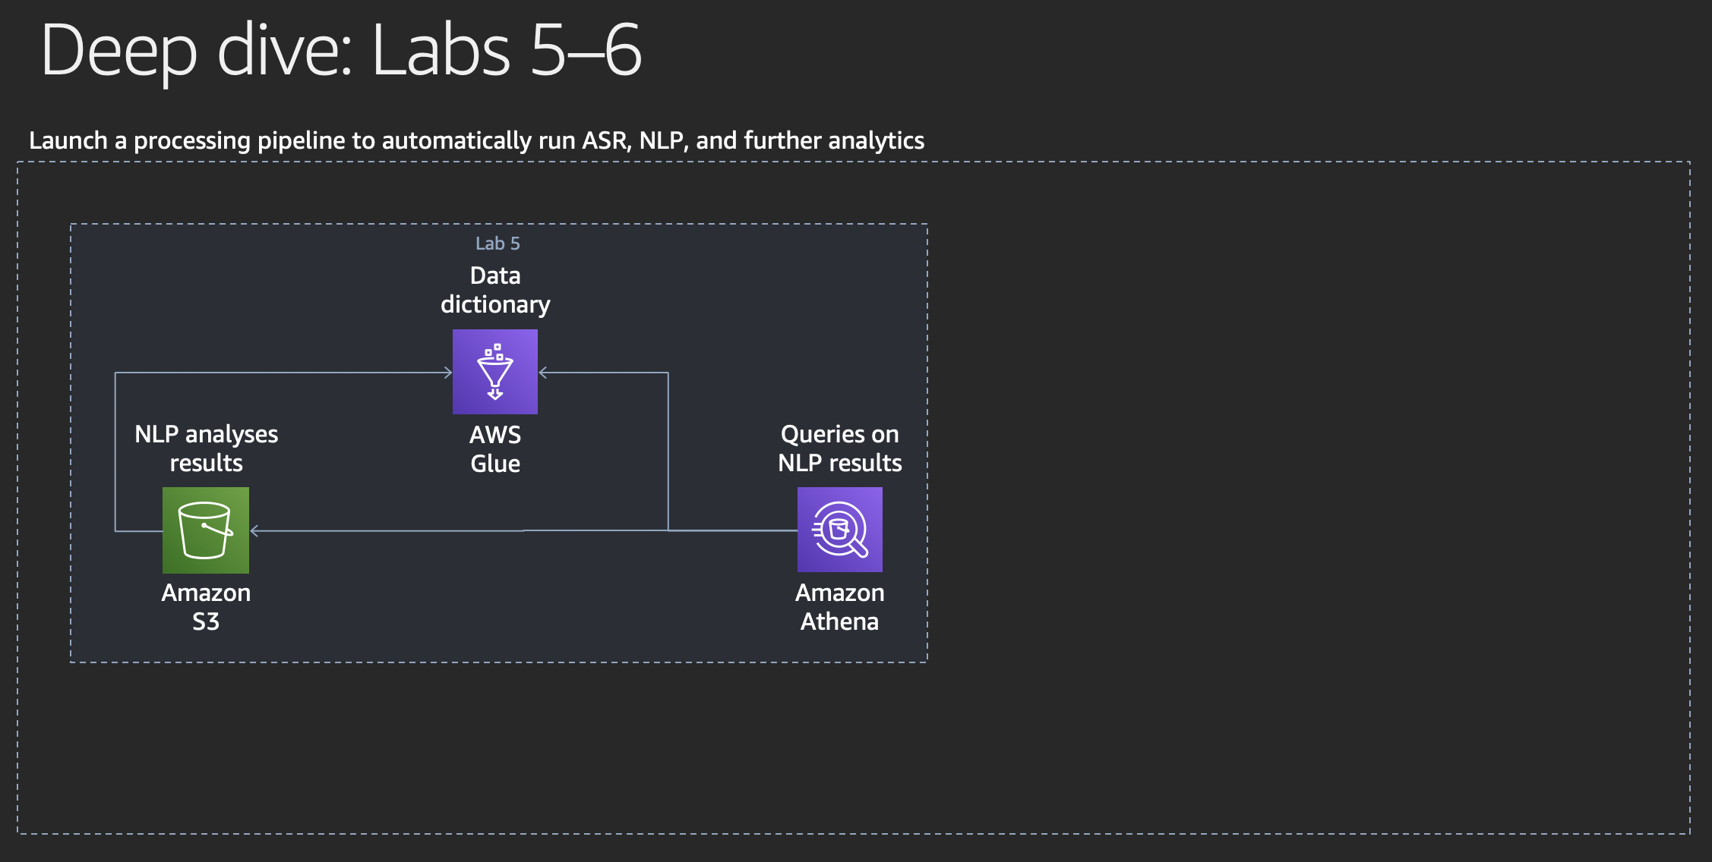Image resolution: width=1712 pixels, height=862 pixels.
Task: Click the purple AWS Glue funnel icon
Action: pyautogui.click(x=495, y=372)
